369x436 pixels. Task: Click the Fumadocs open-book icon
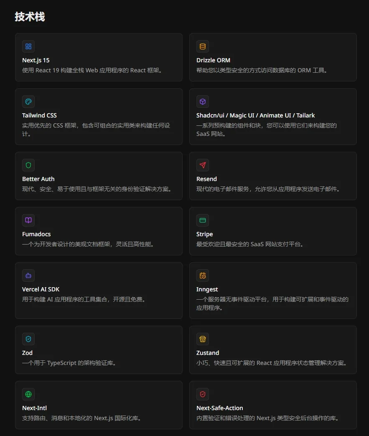coord(28,220)
